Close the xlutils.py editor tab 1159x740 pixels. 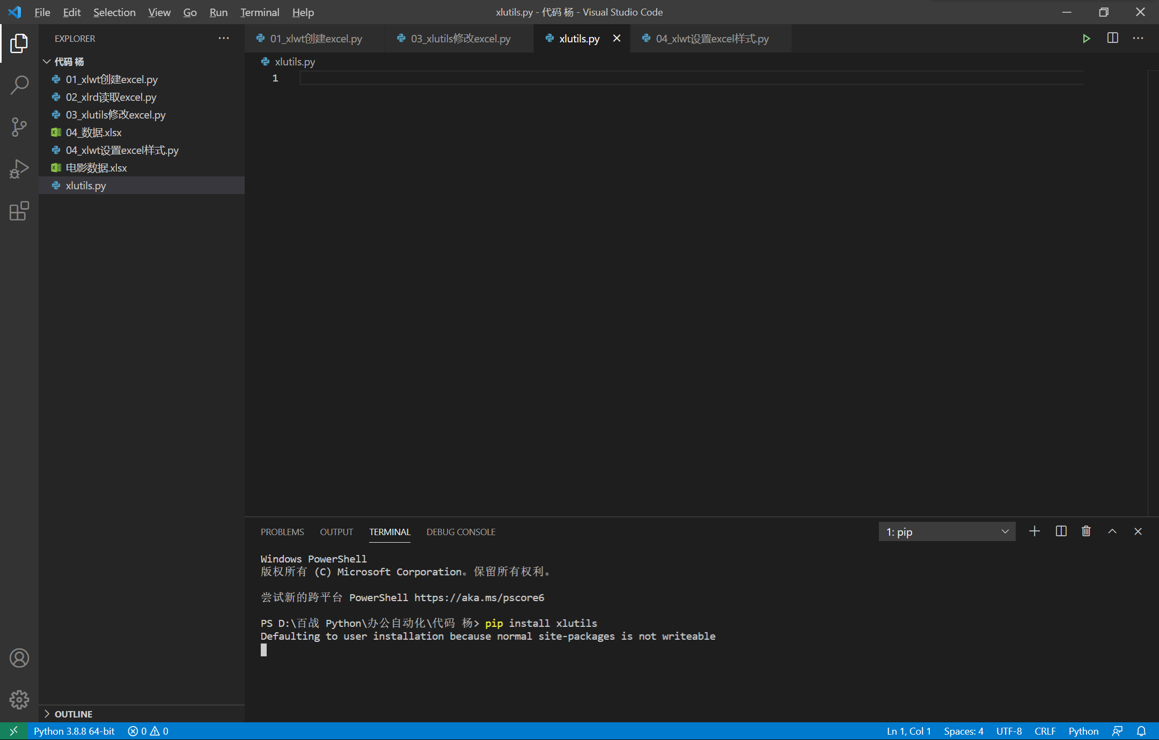[x=617, y=38]
